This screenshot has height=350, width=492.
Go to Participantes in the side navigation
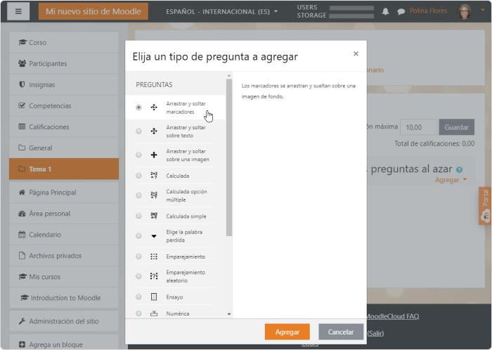pos(48,64)
